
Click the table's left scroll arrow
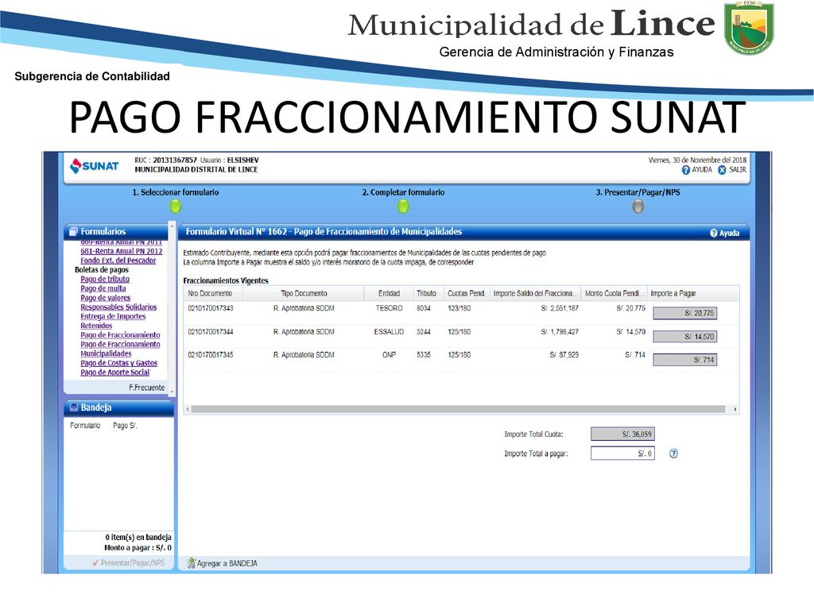188,409
